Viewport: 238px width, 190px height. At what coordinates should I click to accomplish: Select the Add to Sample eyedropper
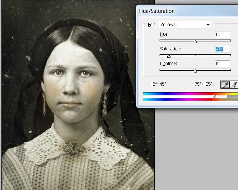click(x=234, y=84)
